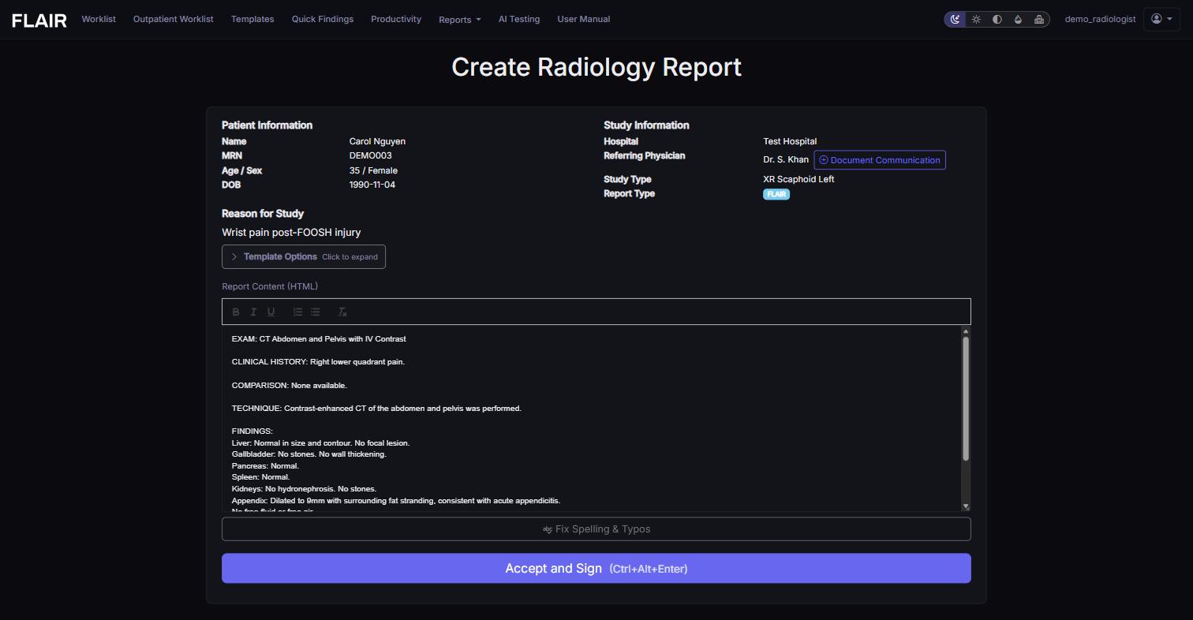The height and width of the screenshot is (620, 1193).
Task: Go to the Productivity page
Action: coord(396,19)
